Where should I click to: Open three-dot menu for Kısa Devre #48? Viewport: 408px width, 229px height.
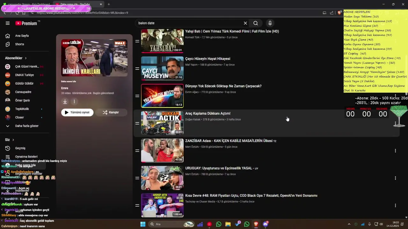pyautogui.click(x=395, y=205)
